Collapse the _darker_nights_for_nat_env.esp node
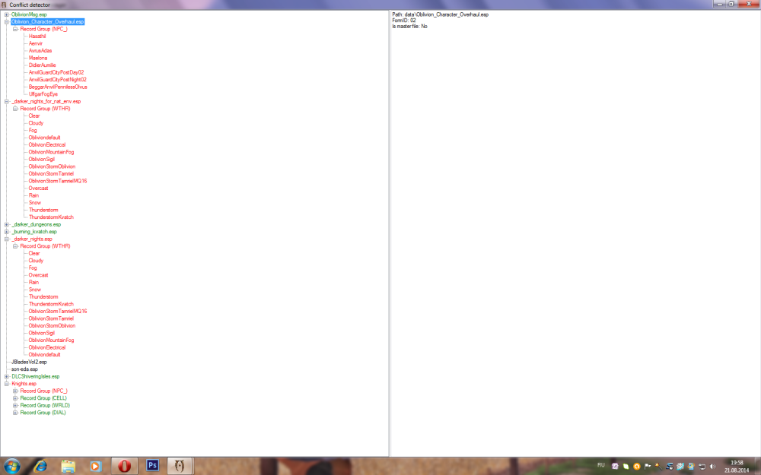Viewport: 761px width, 475px height. click(7, 101)
